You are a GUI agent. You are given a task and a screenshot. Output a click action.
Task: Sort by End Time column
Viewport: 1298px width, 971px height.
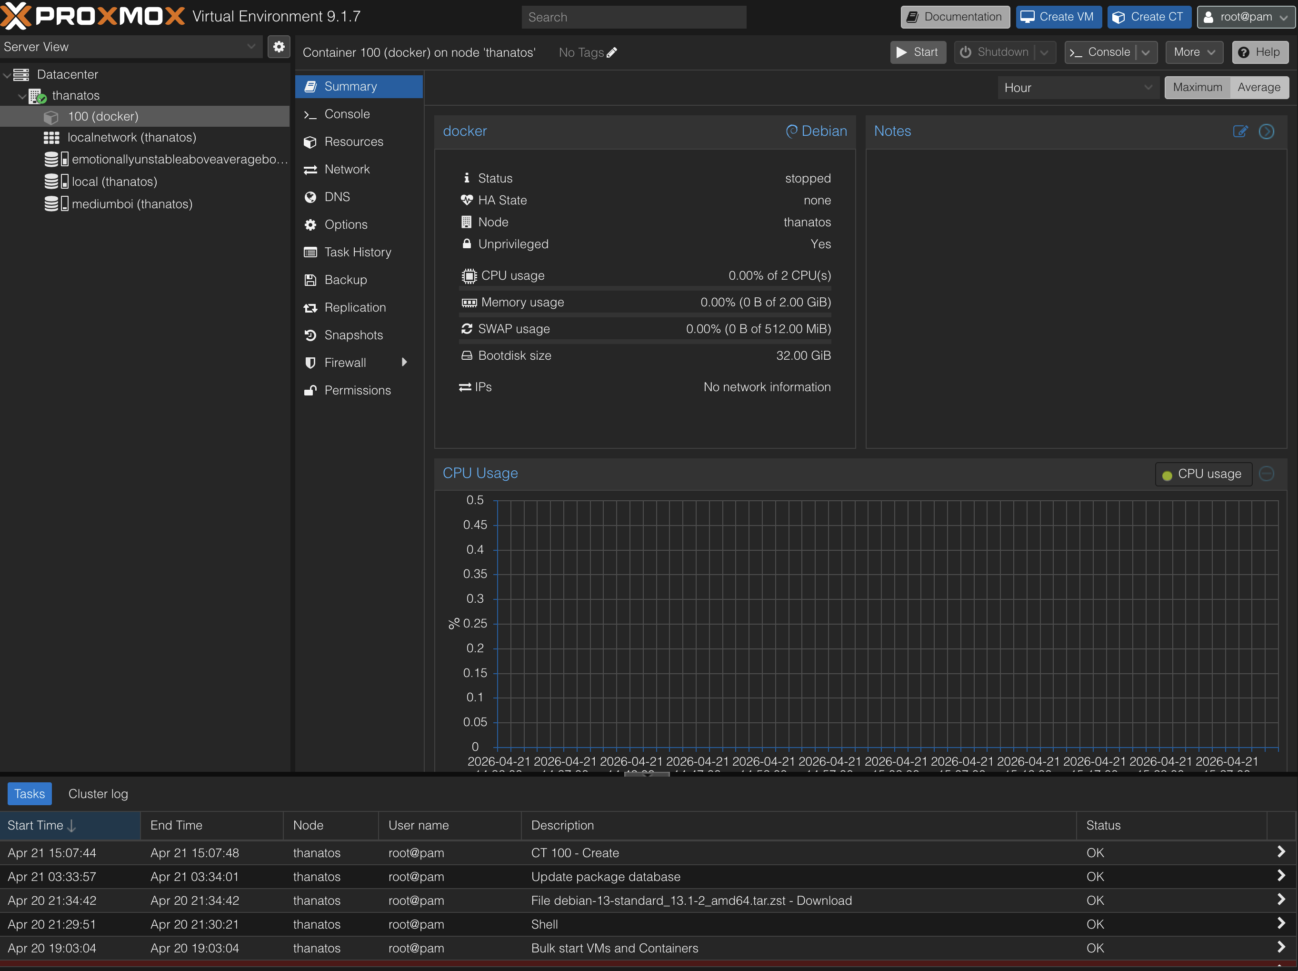click(212, 825)
